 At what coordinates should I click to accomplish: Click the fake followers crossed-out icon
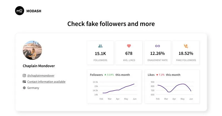(186, 46)
